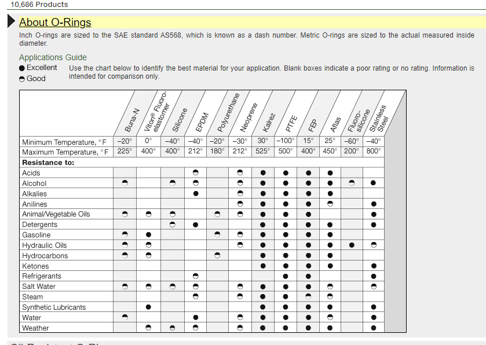Click the 'Polyurethane' column header
This screenshot has height=345, width=486.
[228, 112]
